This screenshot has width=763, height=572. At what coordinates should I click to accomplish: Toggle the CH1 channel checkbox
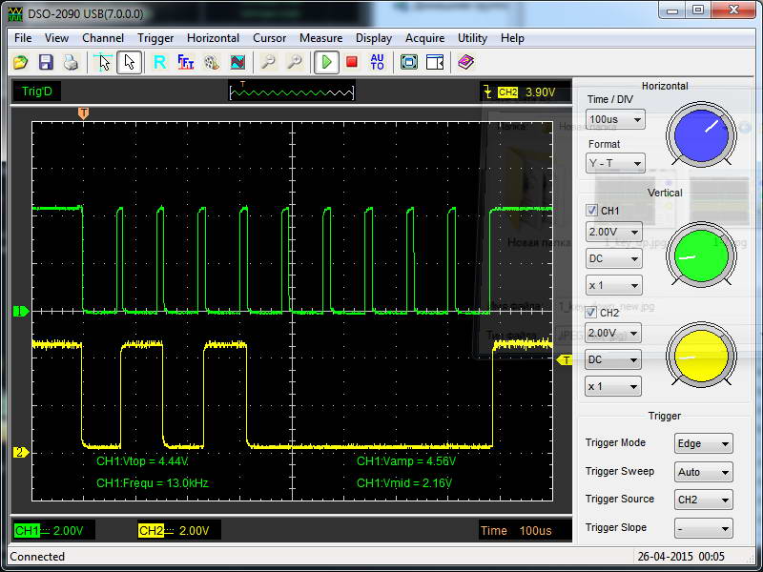point(592,211)
